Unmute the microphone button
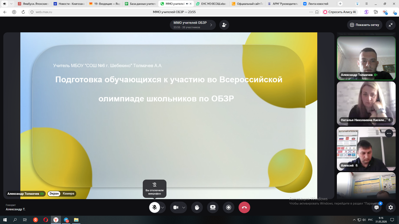 pyautogui.click(x=154, y=207)
